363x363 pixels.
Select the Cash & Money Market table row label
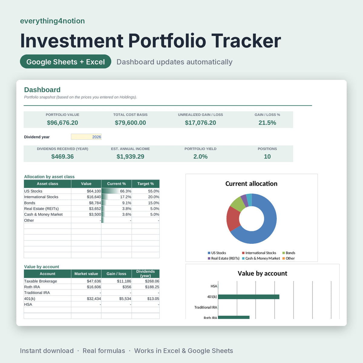tap(43, 214)
